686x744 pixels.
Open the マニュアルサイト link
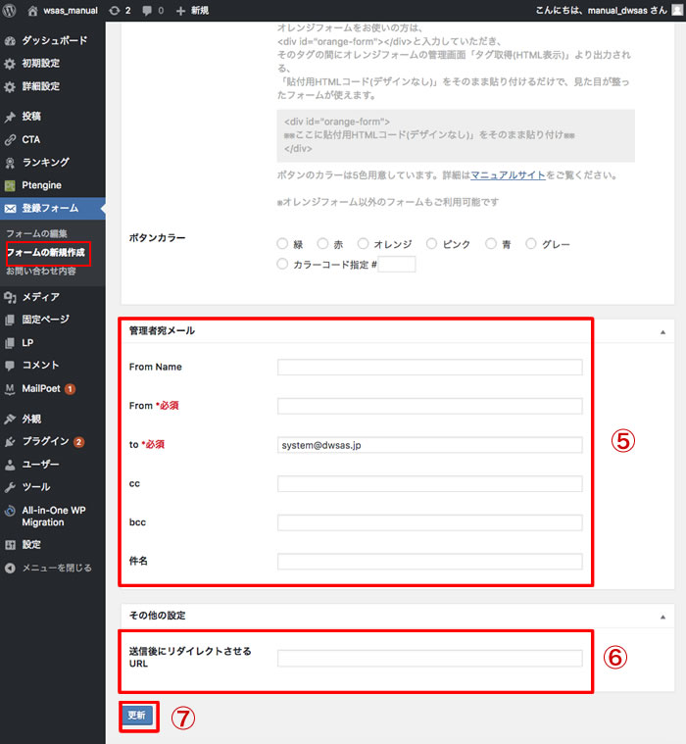[507, 175]
